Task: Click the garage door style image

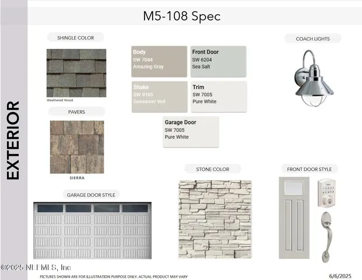Action: coord(92,231)
